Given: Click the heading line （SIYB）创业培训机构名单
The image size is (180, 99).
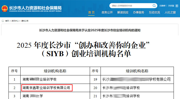Looking at the screenshot, I should tap(86, 54).
